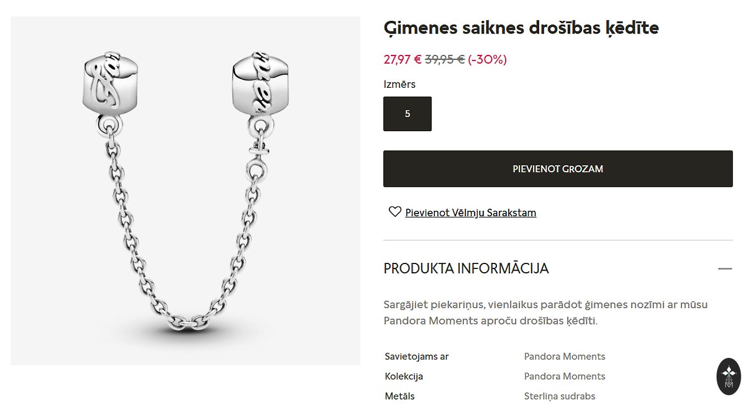Click the discounted price 27,97 €
The height and width of the screenshot is (404, 750).
pos(402,59)
